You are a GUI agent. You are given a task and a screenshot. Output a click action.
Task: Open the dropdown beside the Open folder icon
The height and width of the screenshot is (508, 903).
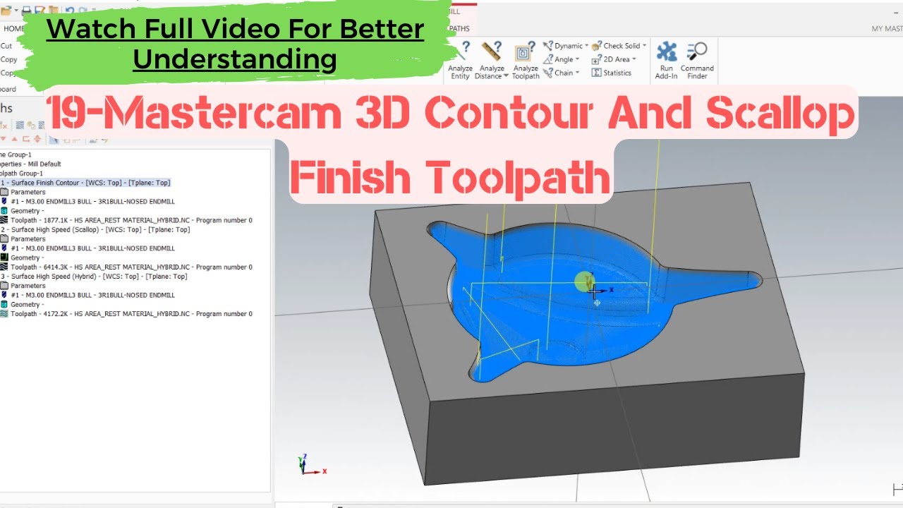click(x=16, y=10)
